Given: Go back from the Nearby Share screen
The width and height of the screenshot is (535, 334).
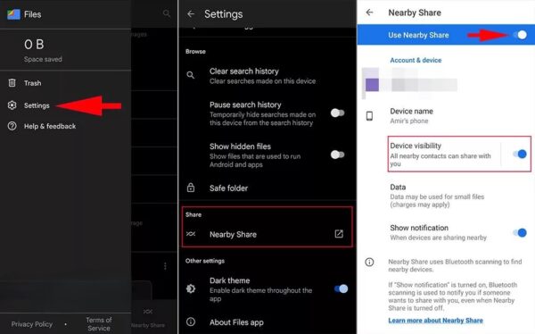Looking at the screenshot, I should pyautogui.click(x=369, y=13).
